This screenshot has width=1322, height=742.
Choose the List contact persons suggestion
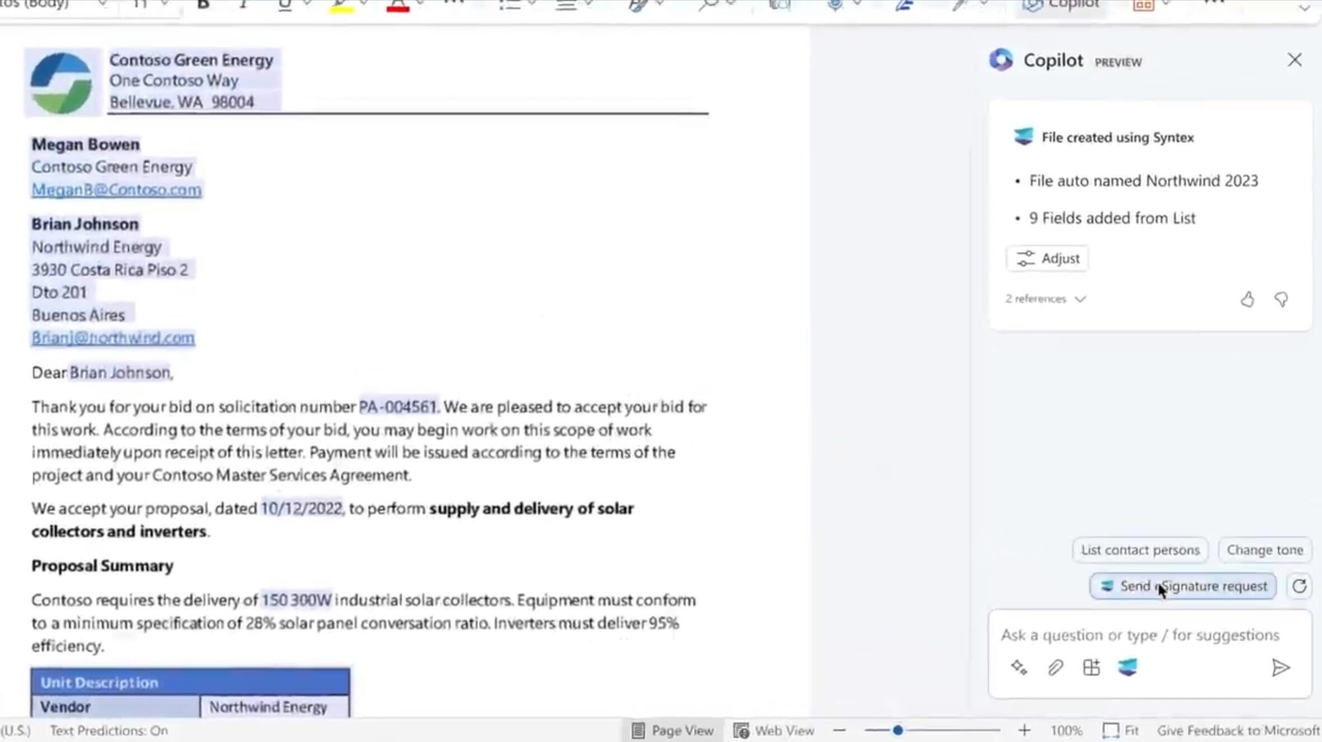1140,550
